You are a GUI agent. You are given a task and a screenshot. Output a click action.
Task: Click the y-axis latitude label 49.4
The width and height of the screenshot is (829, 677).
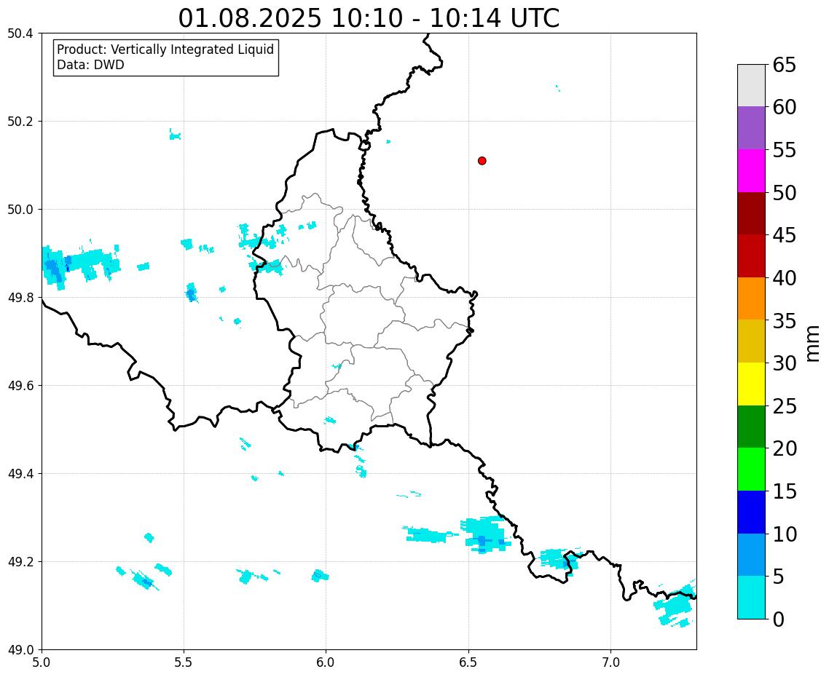coord(20,474)
